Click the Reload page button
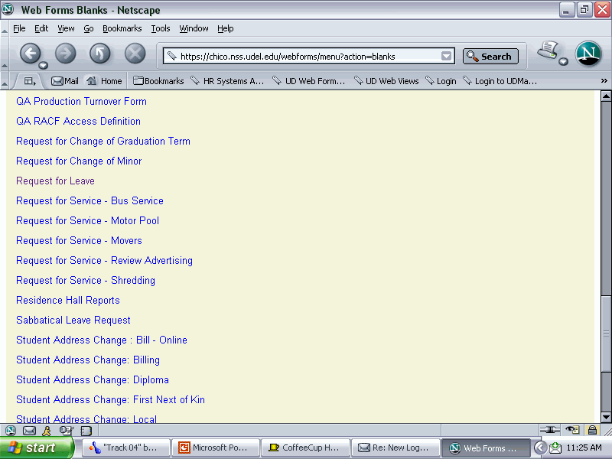 pyautogui.click(x=100, y=54)
